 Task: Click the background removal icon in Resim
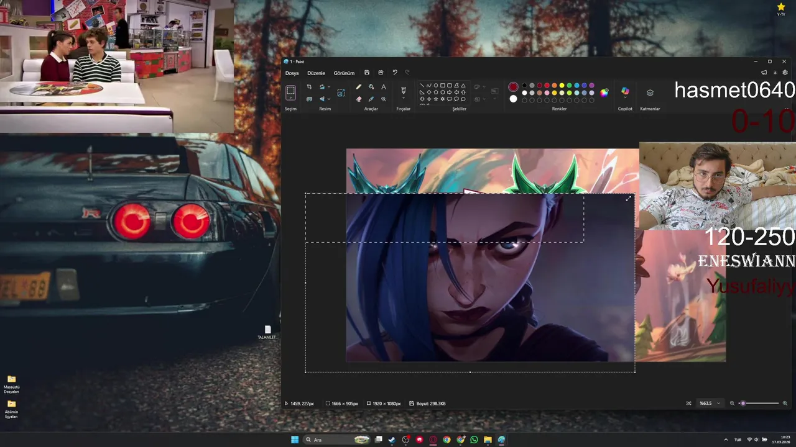coord(309,99)
